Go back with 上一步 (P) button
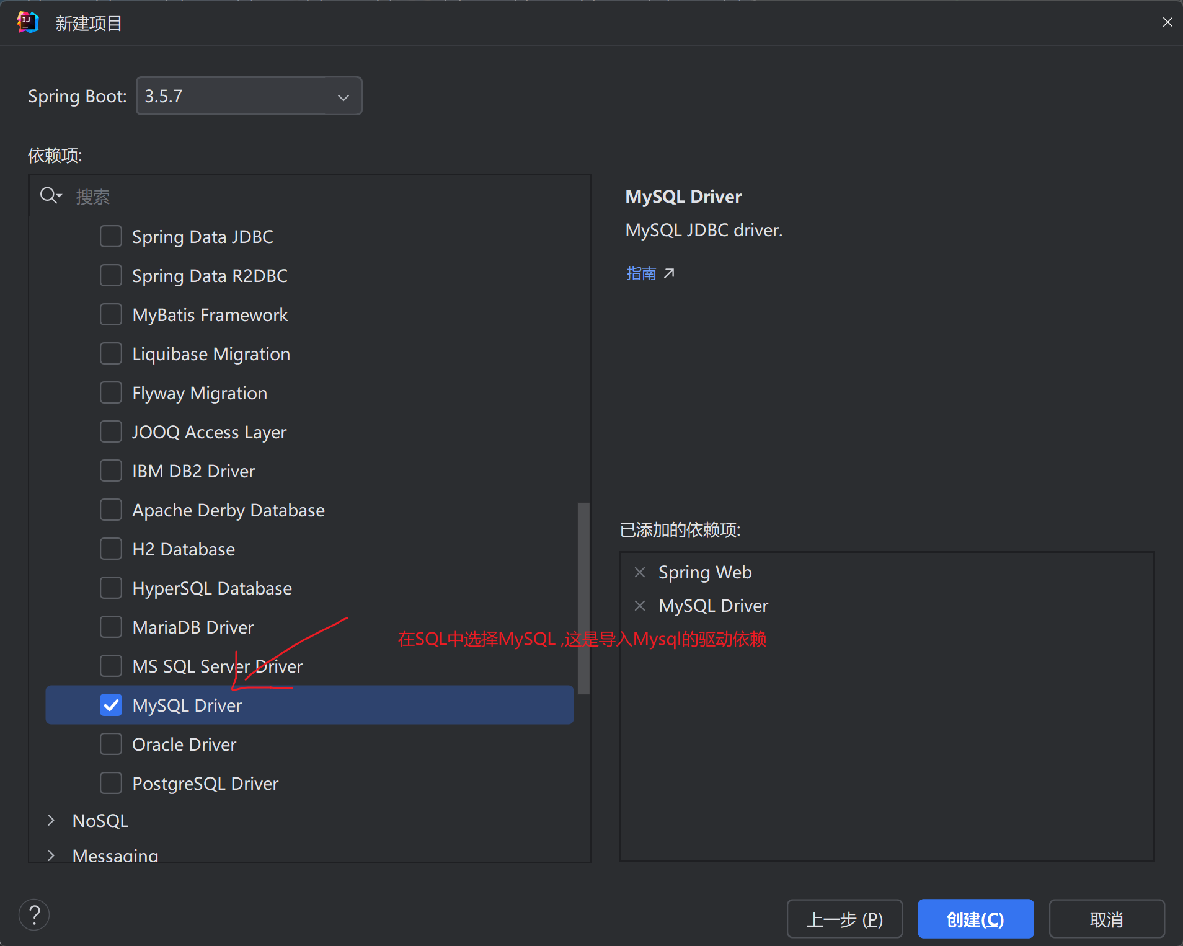This screenshot has height=946, width=1183. 844,919
